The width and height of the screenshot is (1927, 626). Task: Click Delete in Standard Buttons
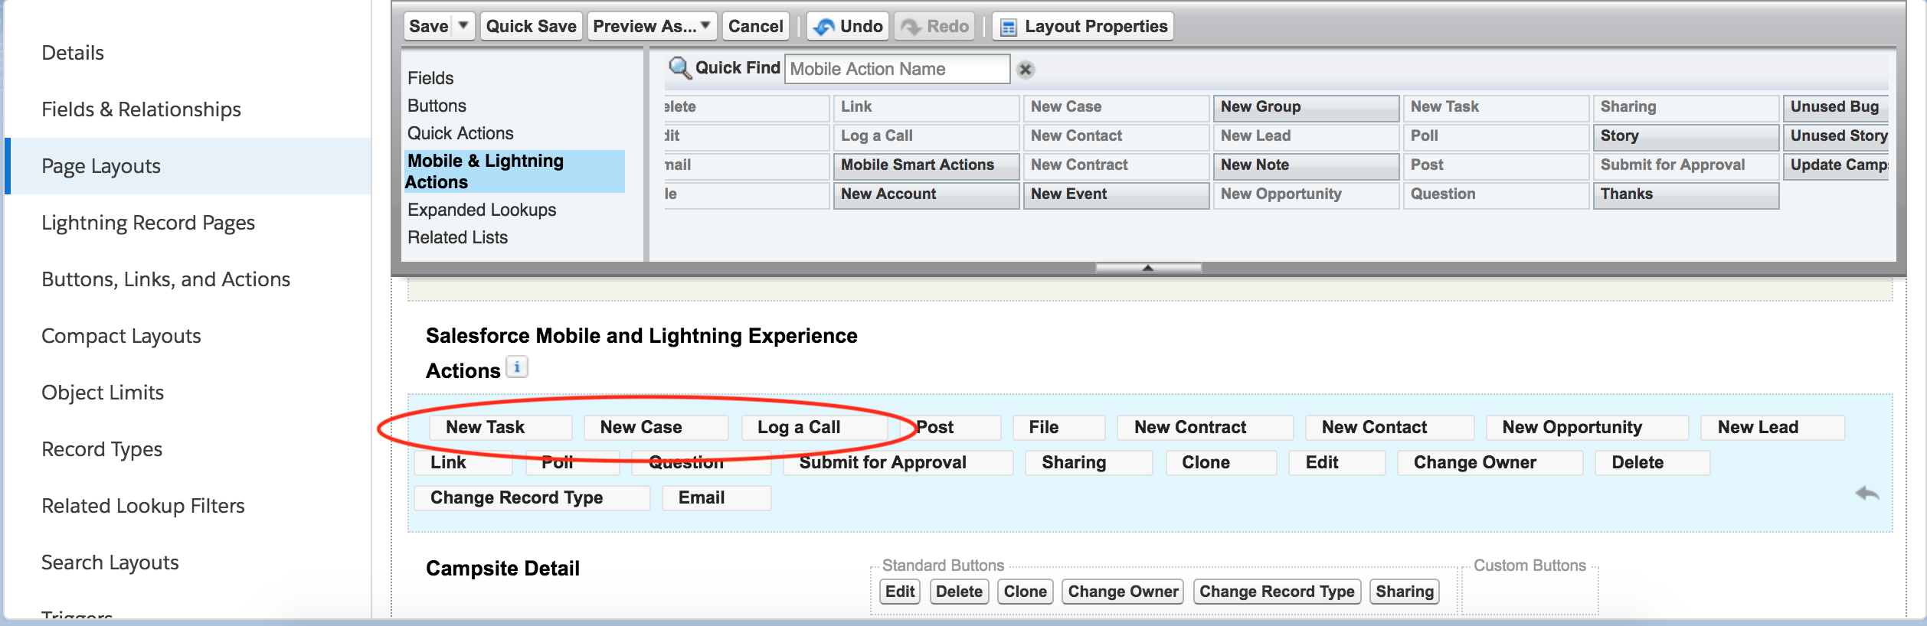point(959,592)
